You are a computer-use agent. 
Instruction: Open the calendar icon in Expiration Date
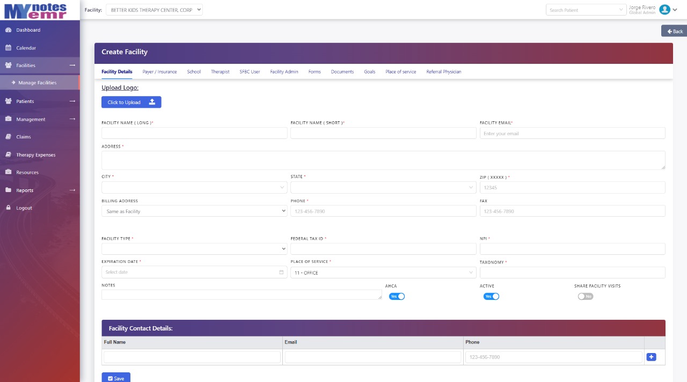tap(281, 272)
